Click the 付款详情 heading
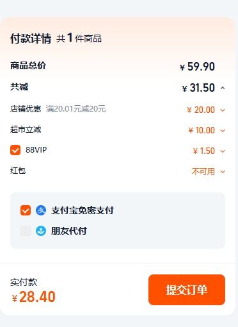The image size is (238, 327). pos(31,38)
